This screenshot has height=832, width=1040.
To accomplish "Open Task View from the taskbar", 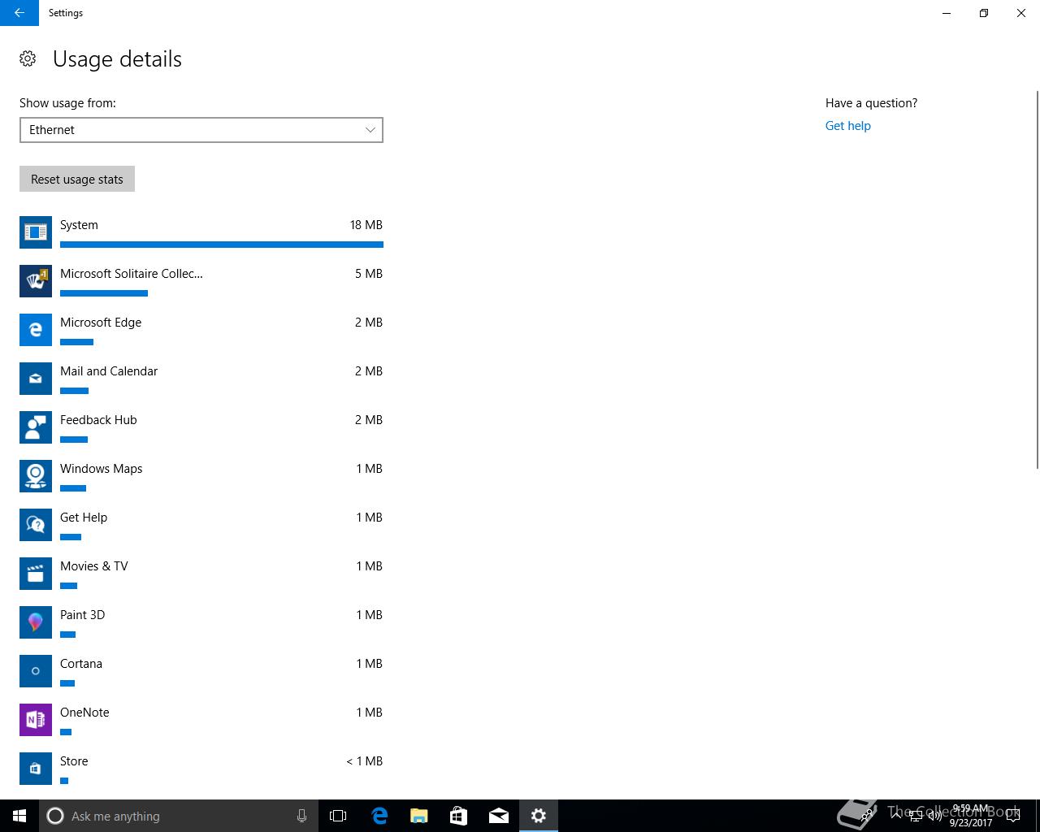I will click(x=338, y=816).
